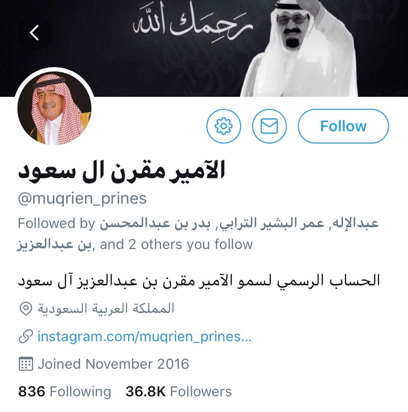Open the 36.8K Followers list
Screen dimensions: 408x412
pyautogui.click(x=179, y=391)
